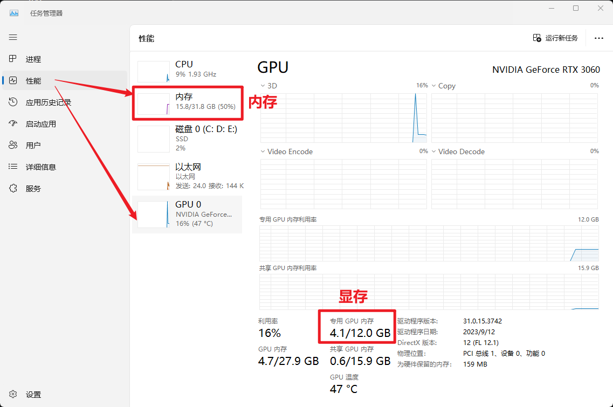Open the hamburger navigation menu
Viewport: 613px width, 407px height.
click(13, 37)
